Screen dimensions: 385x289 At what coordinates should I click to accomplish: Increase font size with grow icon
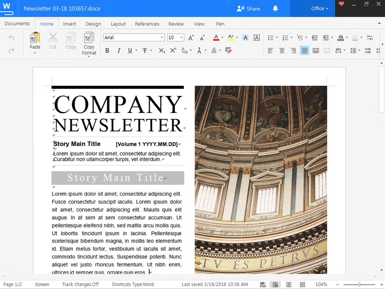point(191,38)
